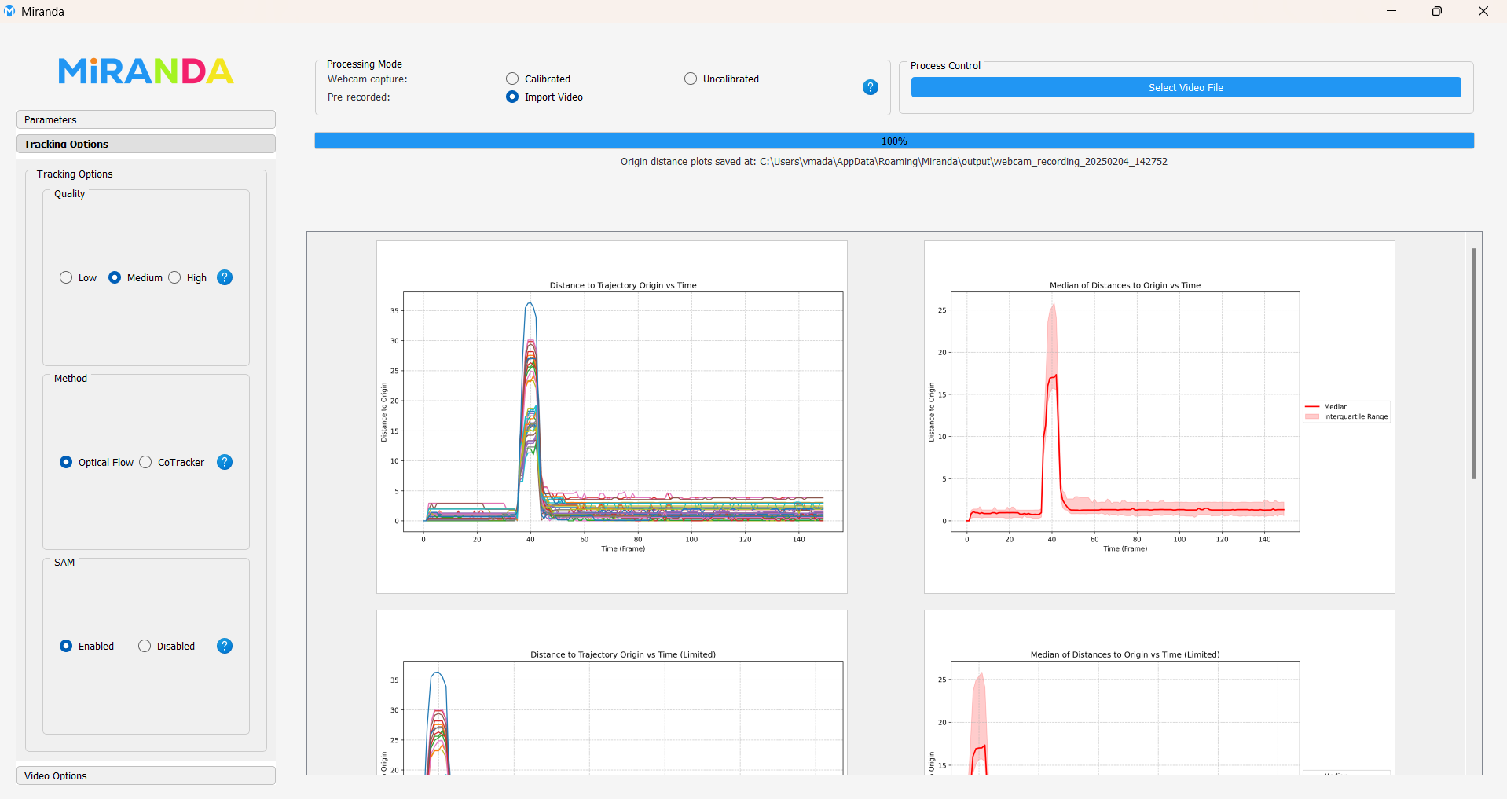The height and width of the screenshot is (799, 1507).
Task: Choose the Optical Flow tracking method
Action: pyautogui.click(x=97, y=462)
